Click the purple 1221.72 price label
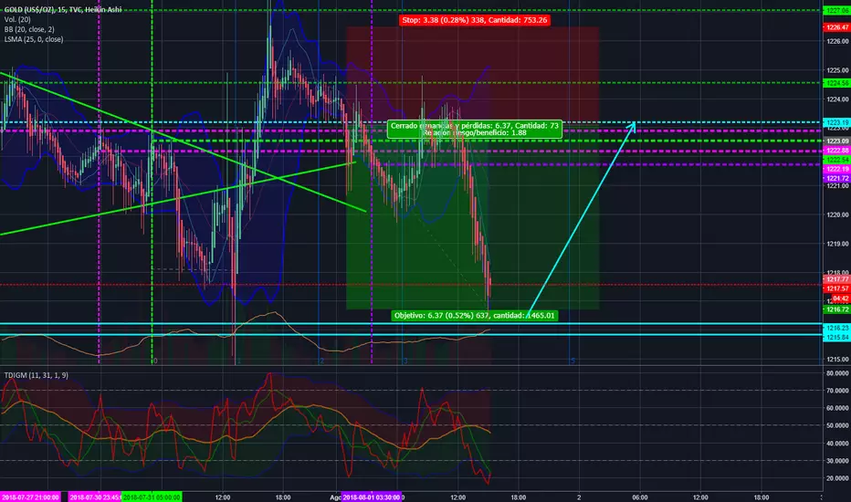Image resolution: width=851 pixels, height=502 pixels. [x=836, y=178]
